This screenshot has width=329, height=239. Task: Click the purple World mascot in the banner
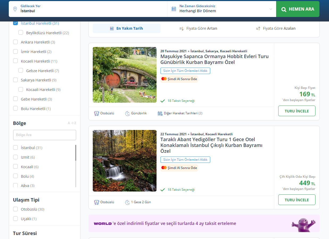tap(303, 225)
